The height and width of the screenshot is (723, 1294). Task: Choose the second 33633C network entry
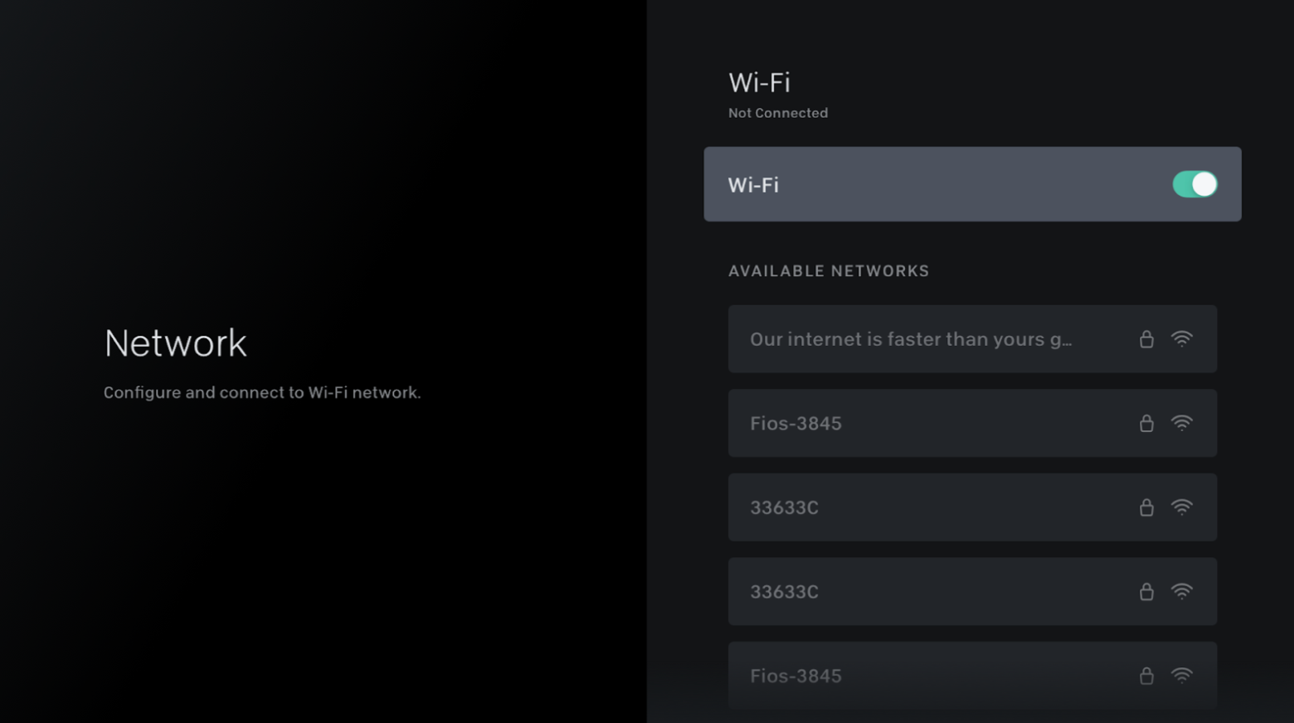[x=785, y=592]
